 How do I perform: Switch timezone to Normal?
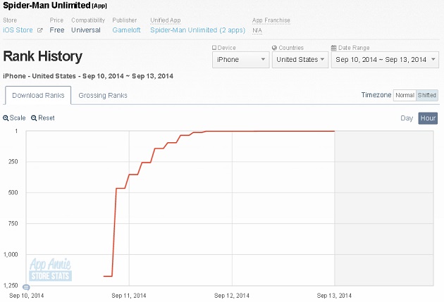pos(405,95)
